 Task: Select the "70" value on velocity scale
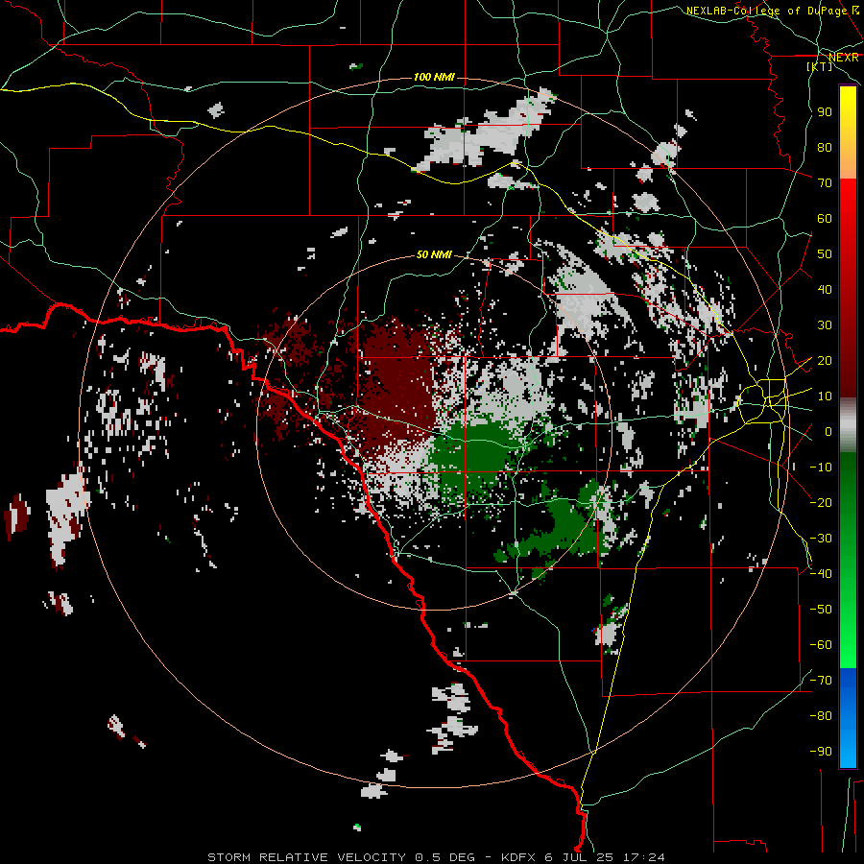pos(825,183)
